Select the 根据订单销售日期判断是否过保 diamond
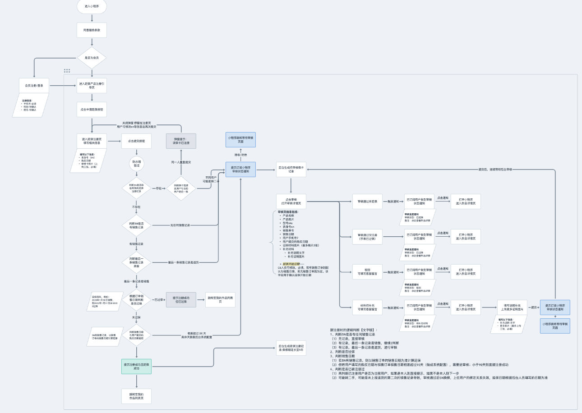This screenshot has width=582, height=413. click(136, 300)
